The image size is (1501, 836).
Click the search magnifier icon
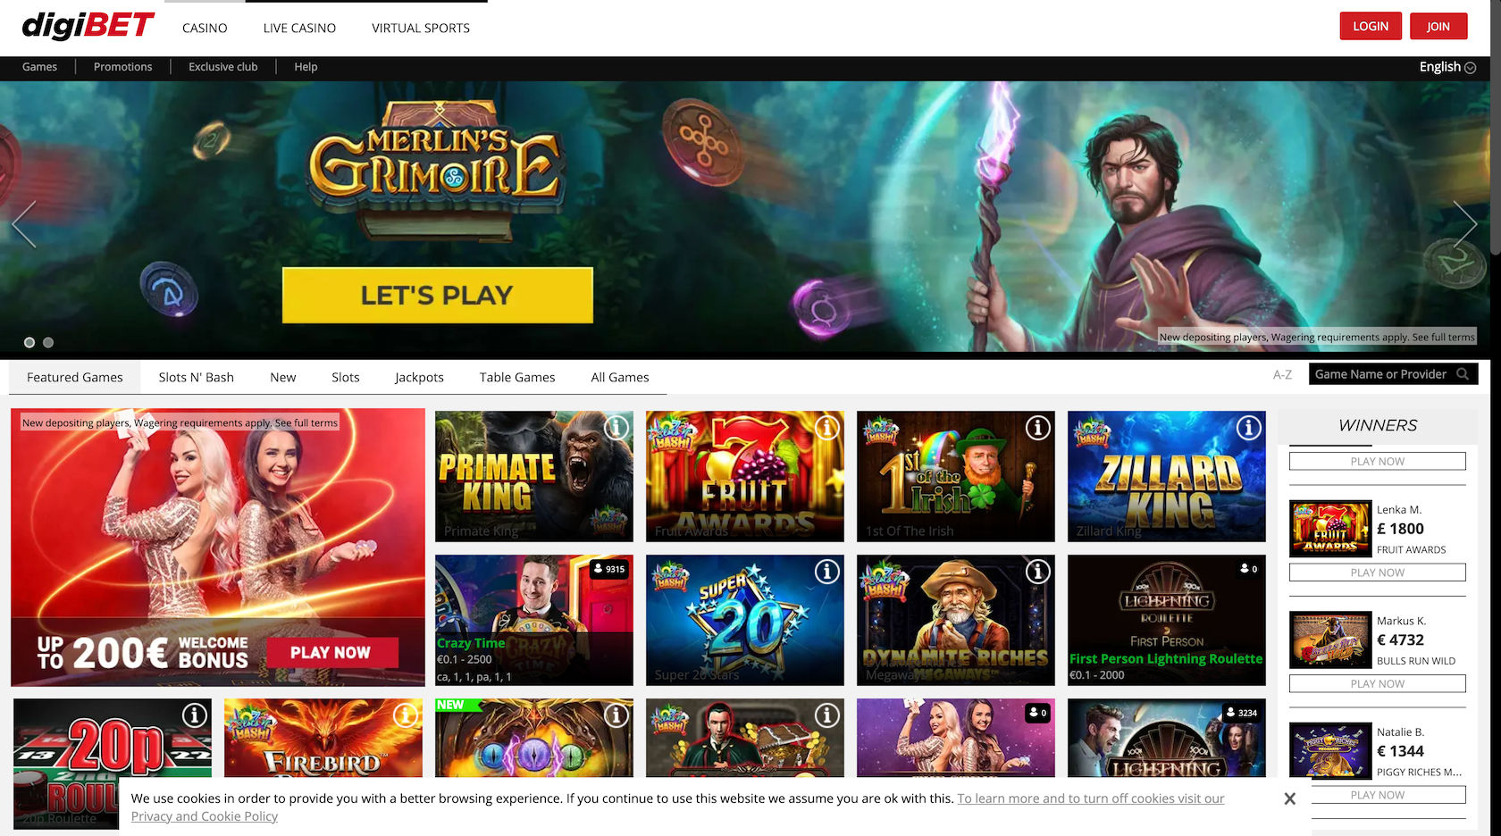click(x=1463, y=374)
